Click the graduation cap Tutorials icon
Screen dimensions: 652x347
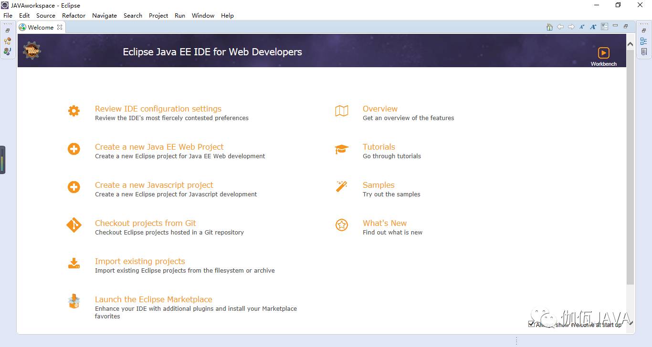(342, 149)
